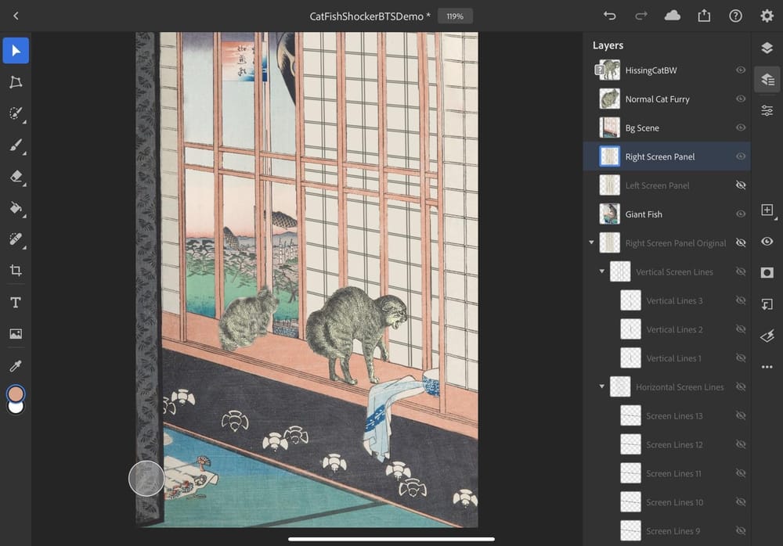This screenshot has width=783, height=546.
Task: Select the Move tool
Action: pos(16,50)
